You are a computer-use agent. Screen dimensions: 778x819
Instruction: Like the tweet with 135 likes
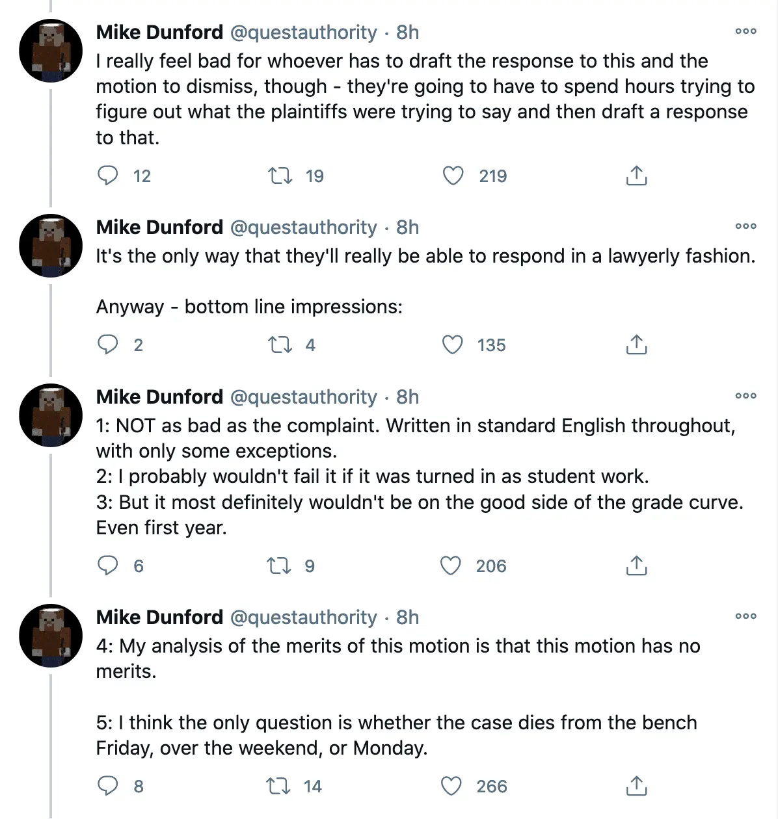pos(453,344)
